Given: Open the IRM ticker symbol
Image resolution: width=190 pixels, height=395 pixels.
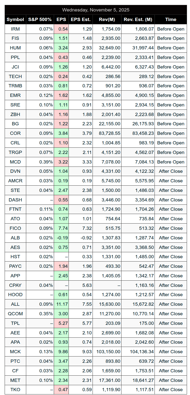Looking at the screenshot, I should 15,29.
